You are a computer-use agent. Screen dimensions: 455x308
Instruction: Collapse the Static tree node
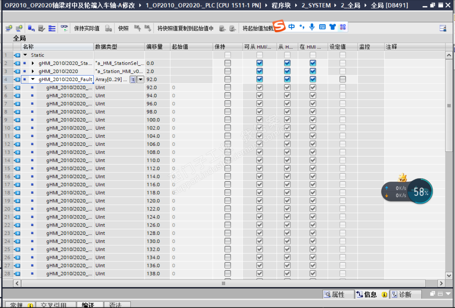(x=25, y=55)
